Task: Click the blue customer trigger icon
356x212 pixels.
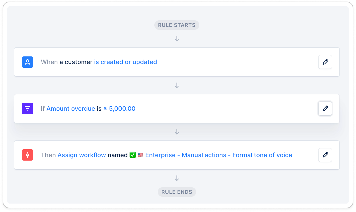Action: click(x=27, y=62)
